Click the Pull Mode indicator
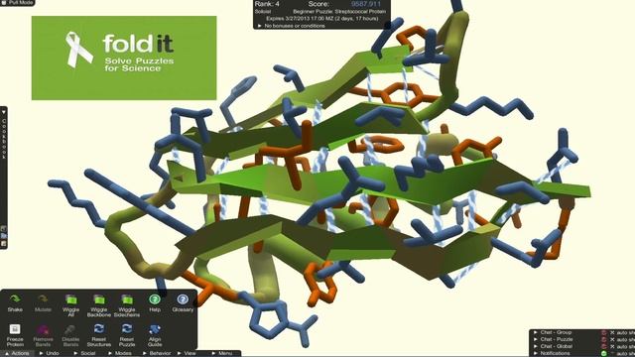This screenshot has height=357, width=635. pyautogui.click(x=17, y=2)
